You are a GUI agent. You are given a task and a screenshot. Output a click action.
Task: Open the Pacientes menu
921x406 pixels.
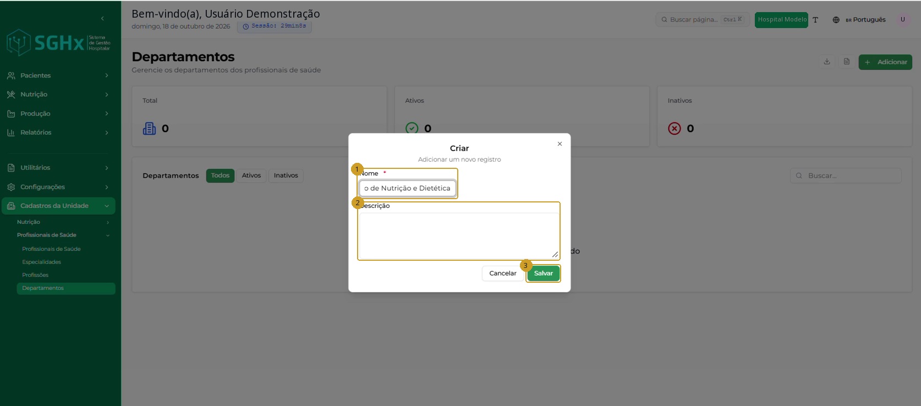pyautogui.click(x=58, y=75)
